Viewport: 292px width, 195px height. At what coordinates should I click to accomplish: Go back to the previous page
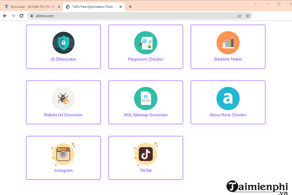pyautogui.click(x=5, y=15)
